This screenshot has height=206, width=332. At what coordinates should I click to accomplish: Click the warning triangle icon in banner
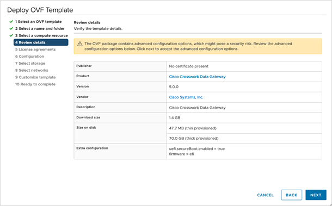point(79,44)
